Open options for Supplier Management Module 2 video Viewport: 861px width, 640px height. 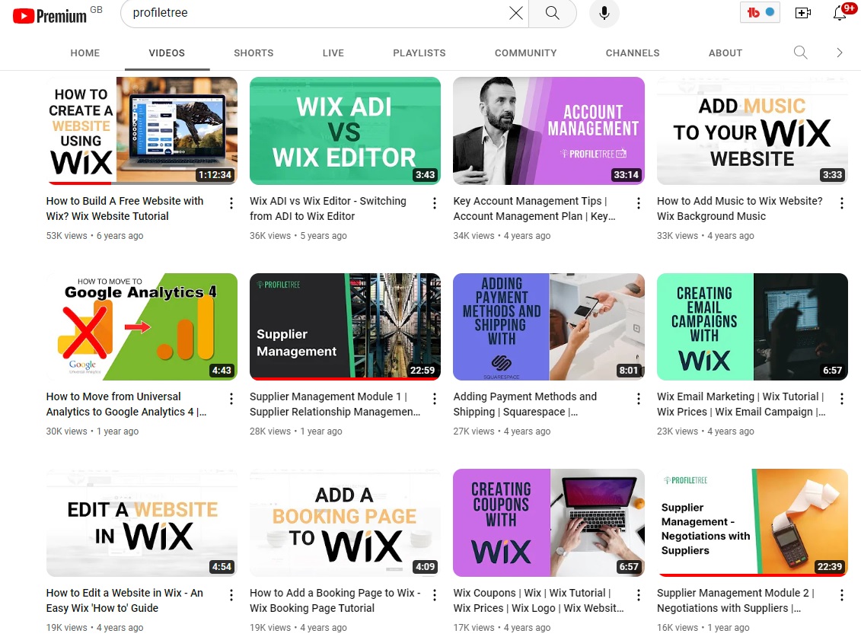point(842,595)
